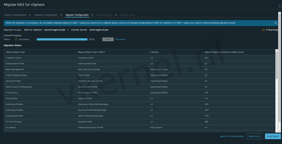The width and height of the screenshot is (282, 144).
Task: Click the grayed START button
Action: [x=108, y=39]
